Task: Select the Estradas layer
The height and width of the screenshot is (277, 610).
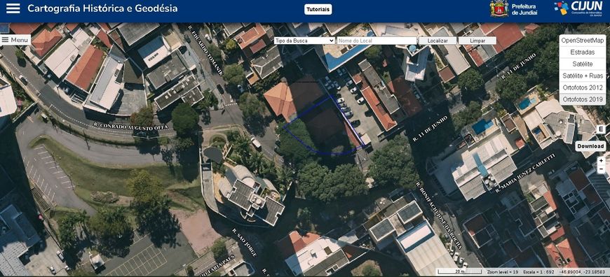Action: [583, 52]
